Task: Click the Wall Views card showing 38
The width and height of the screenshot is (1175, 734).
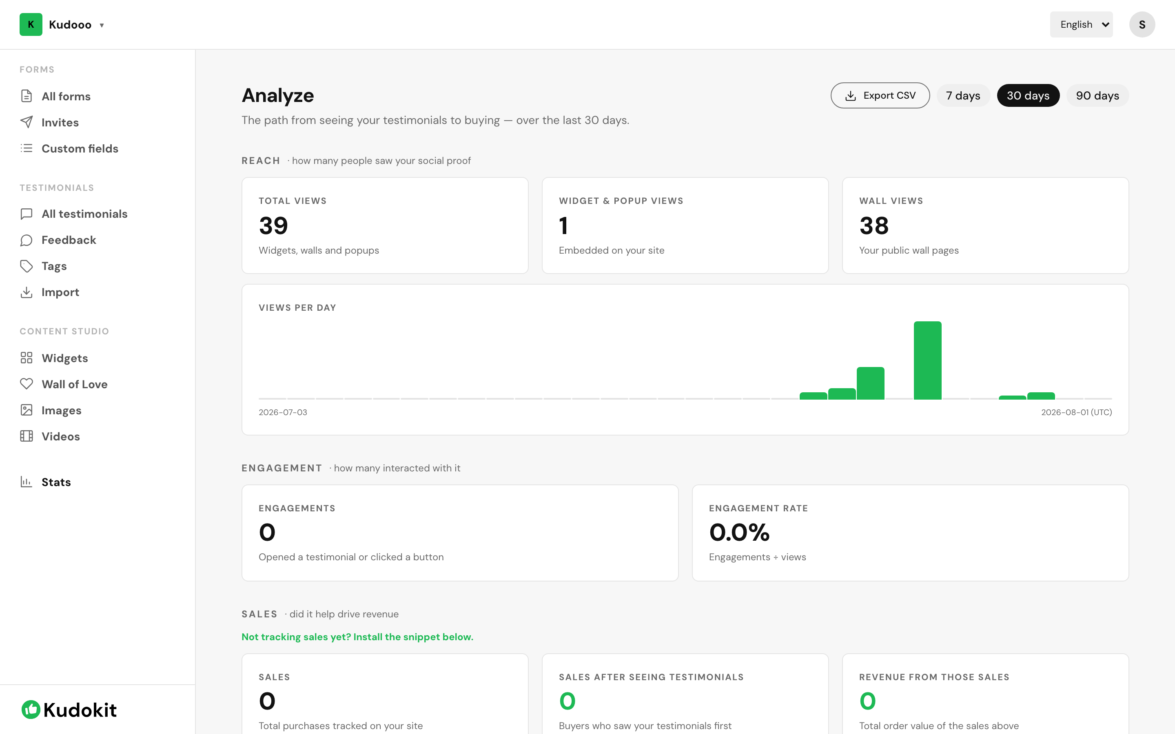Action: 985,225
